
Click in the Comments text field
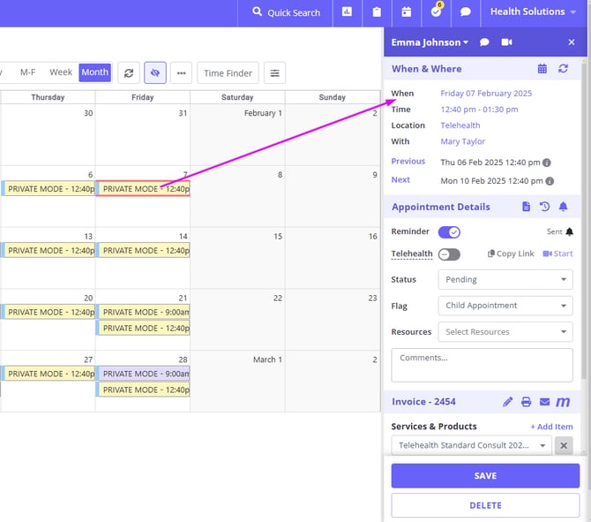(x=482, y=365)
